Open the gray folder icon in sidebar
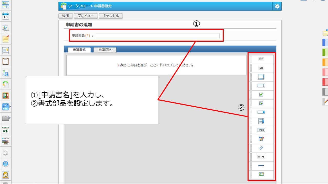Screen dimensions: 328x184 (6, 118)
